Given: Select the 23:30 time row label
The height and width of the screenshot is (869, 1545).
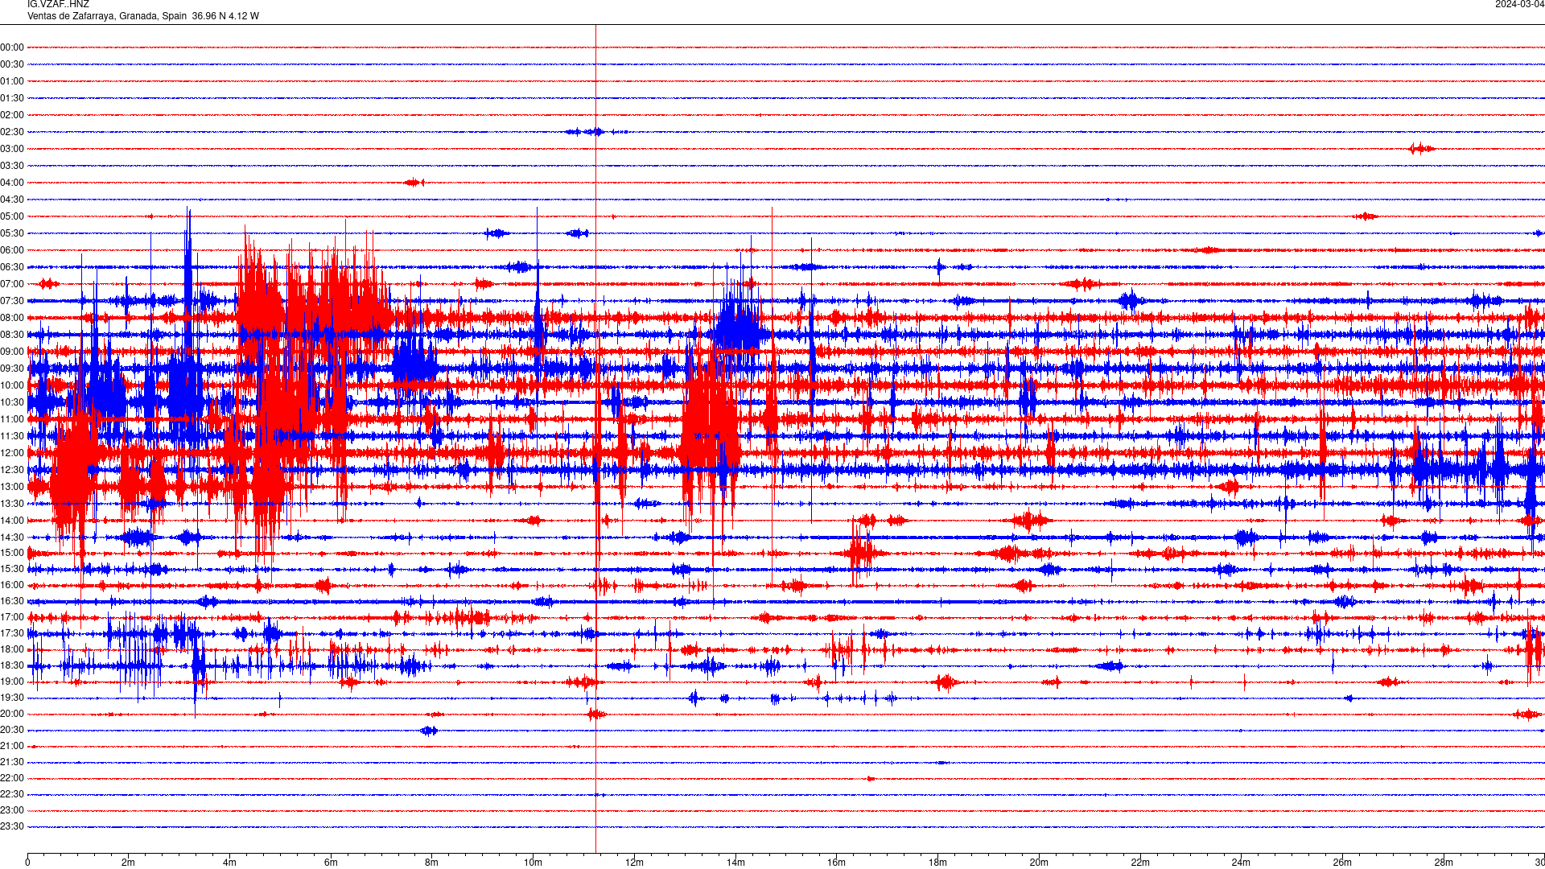Looking at the screenshot, I should pos(12,826).
